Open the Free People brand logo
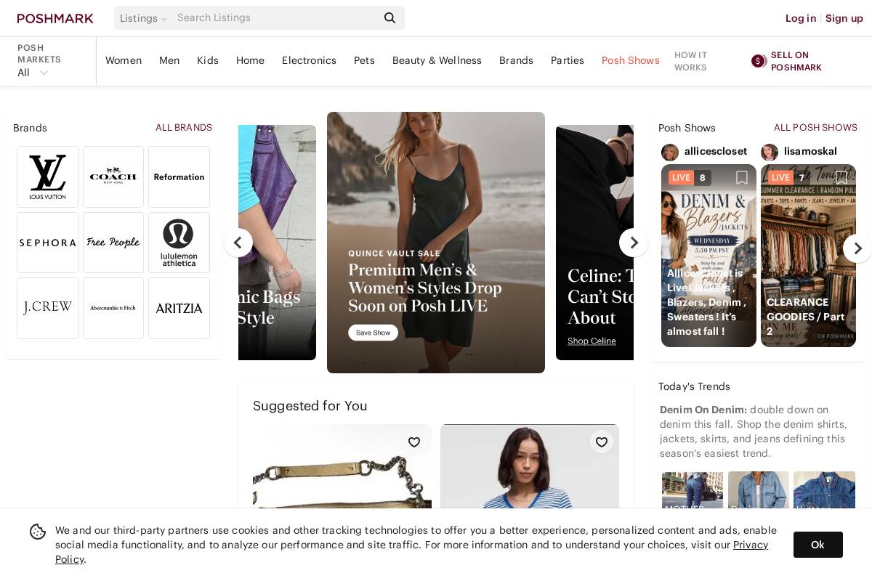This screenshot has height=581, width=872. 113,243
